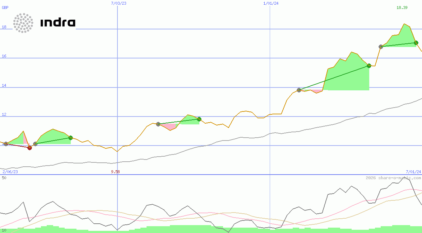Click the last grey entry marker below 18 line
The width and height of the screenshot is (422, 233).
(381, 47)
